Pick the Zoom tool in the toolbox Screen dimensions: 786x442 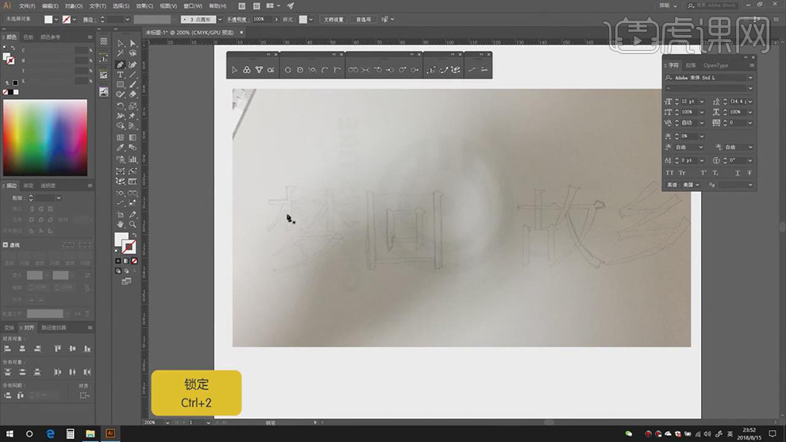[133, 225]
